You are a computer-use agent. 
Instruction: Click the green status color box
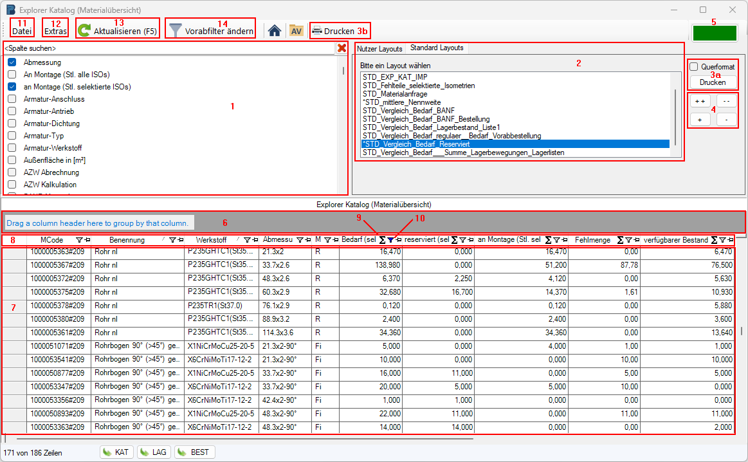coord(713,33)
